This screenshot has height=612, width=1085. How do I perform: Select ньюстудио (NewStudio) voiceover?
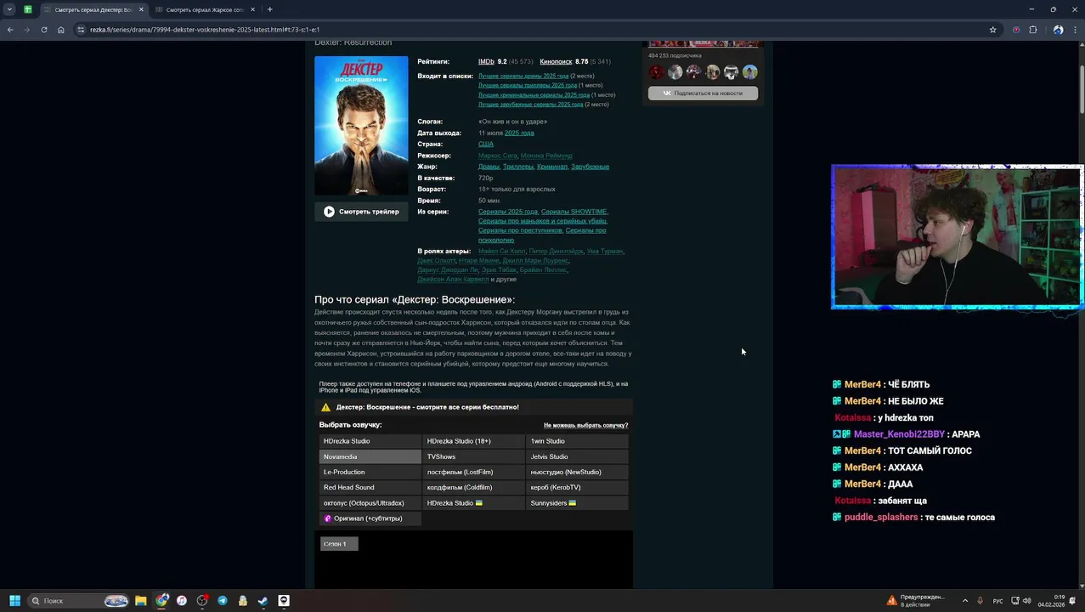point(578,472)
